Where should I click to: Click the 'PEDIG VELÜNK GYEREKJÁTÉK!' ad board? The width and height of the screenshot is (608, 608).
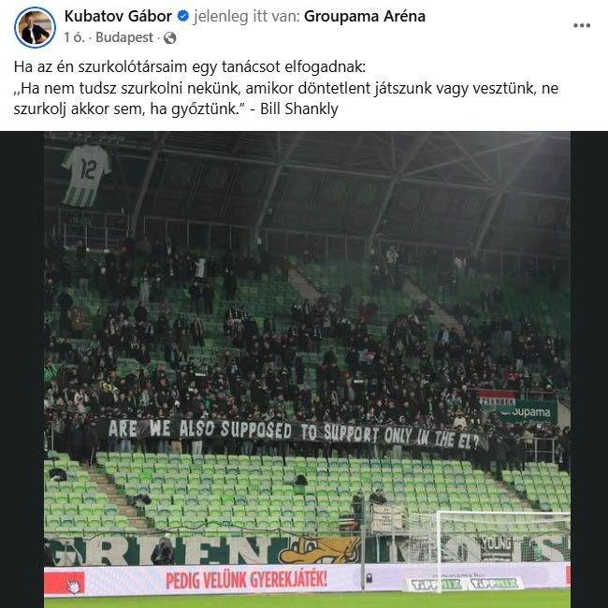pyautogui.click(x=246, y=580)
